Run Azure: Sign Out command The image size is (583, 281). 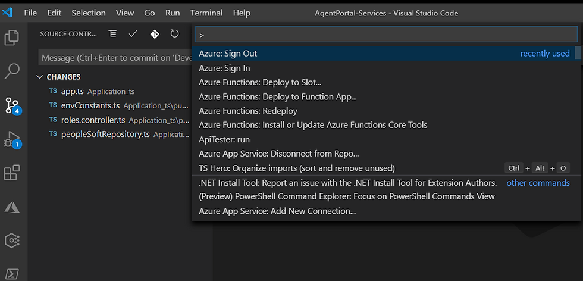(x=384, y=54)
